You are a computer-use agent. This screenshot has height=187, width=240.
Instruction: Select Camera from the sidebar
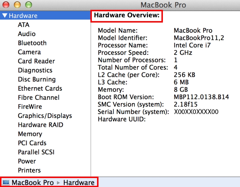[x=29, y=52]
